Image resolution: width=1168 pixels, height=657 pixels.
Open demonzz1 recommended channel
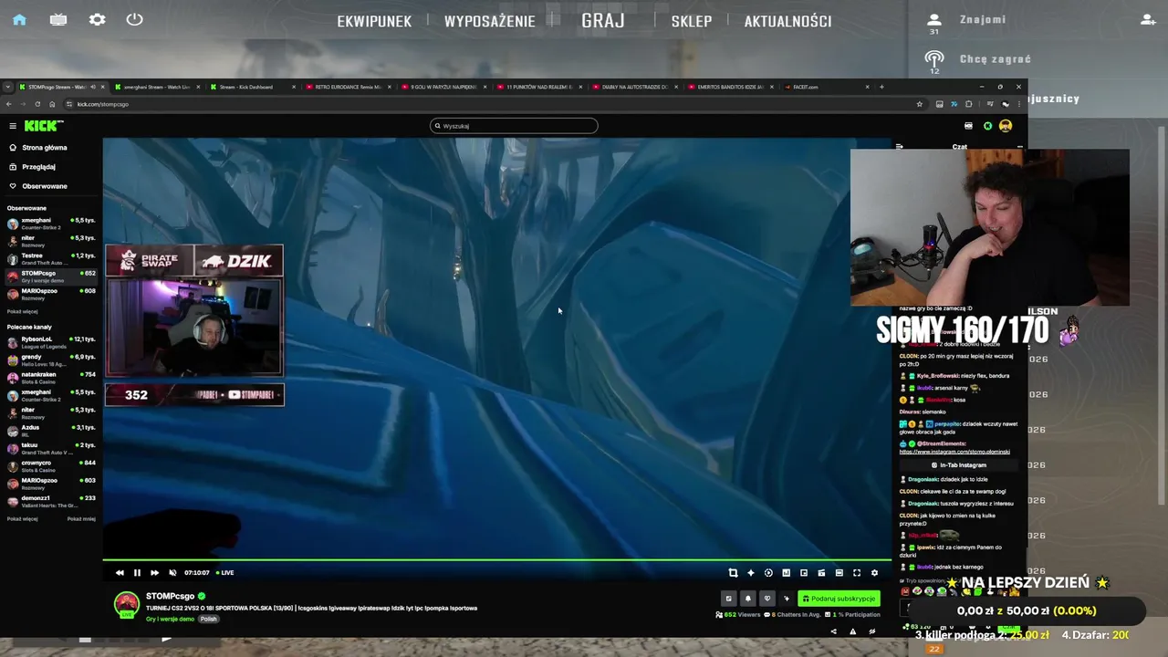click(x=51, y=500)
